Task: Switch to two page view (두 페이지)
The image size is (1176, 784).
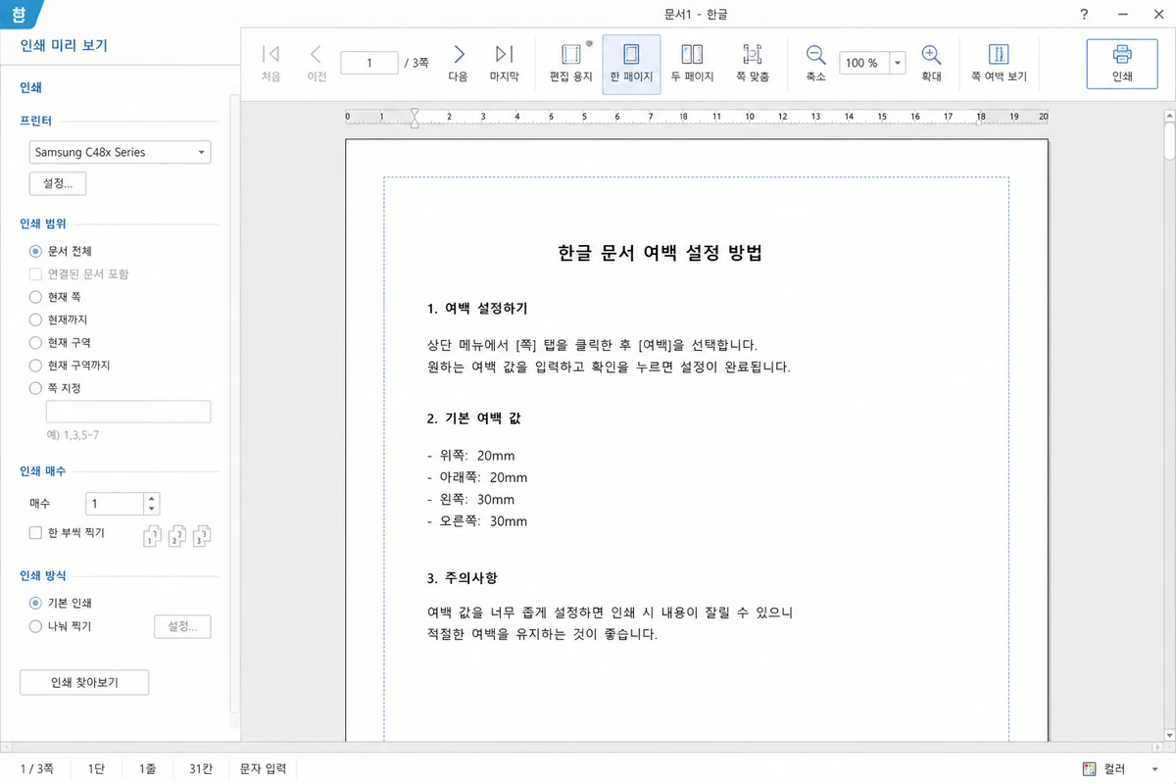Action: click(692, 64)
